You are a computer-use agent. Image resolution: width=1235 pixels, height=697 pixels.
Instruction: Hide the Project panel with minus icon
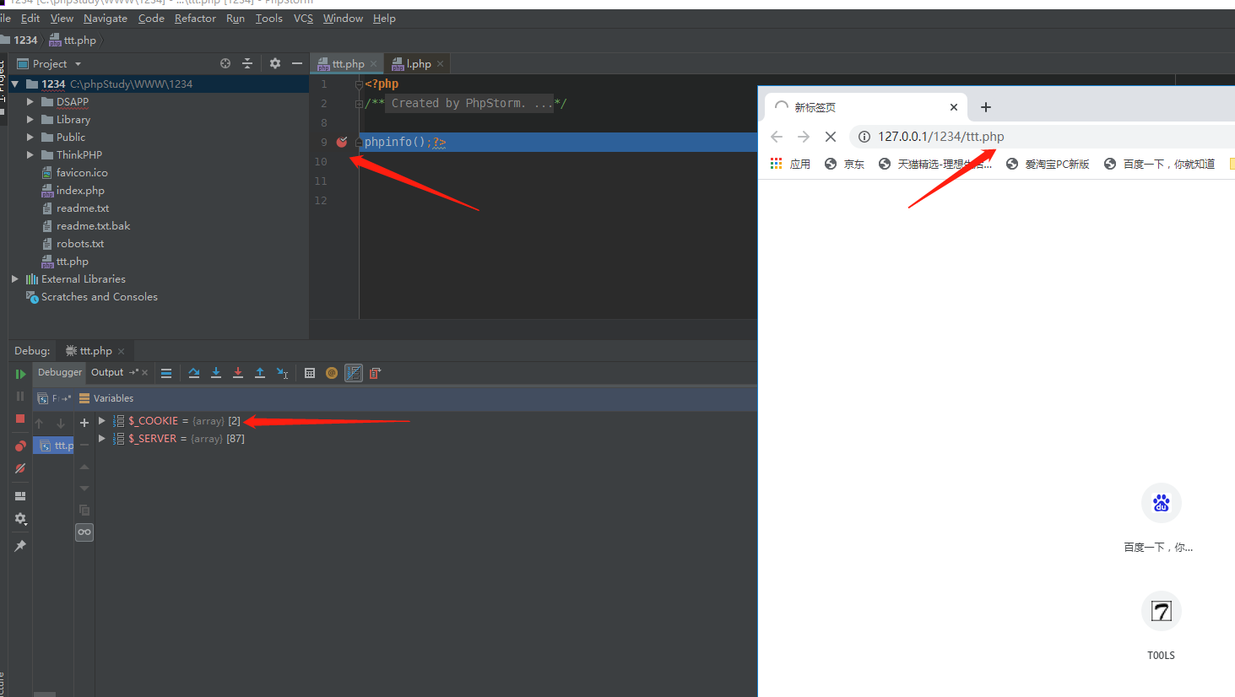pos(297,63)
